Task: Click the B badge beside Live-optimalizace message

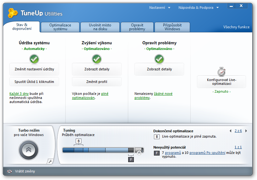Action: coord(157,137)
